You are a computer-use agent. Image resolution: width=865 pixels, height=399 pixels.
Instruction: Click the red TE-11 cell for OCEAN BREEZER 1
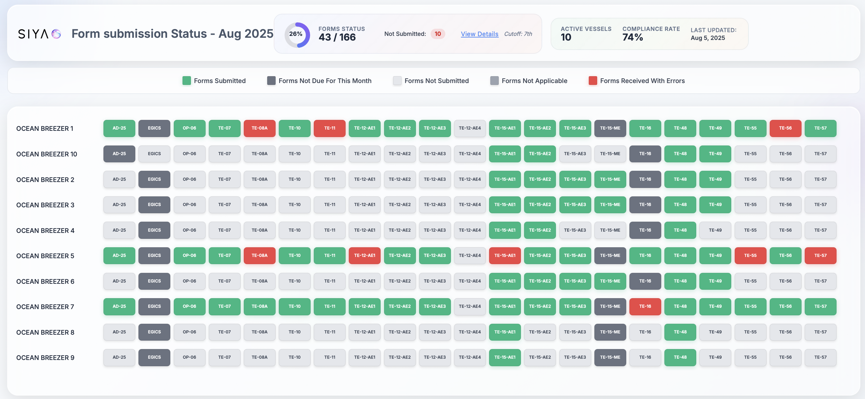(x=329, y=128)
